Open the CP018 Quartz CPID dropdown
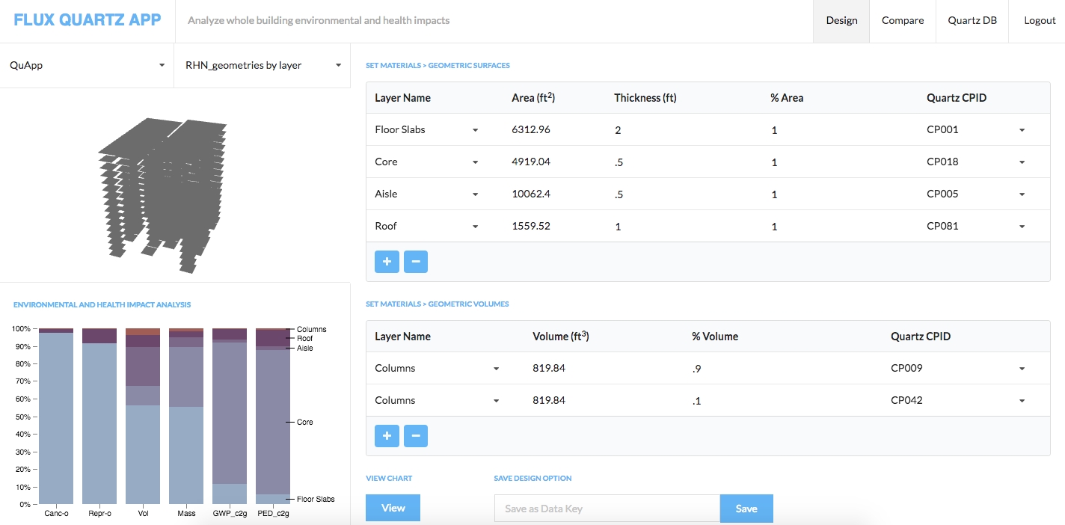This screenshot has height=525, width=1065. click(x=976, y=162)
